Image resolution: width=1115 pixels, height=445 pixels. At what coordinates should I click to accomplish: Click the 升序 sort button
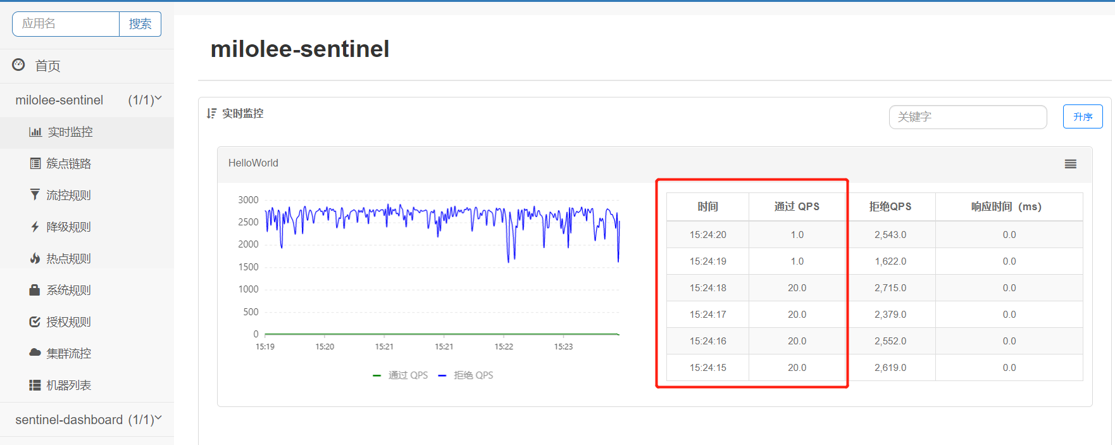pos(1083,116)
